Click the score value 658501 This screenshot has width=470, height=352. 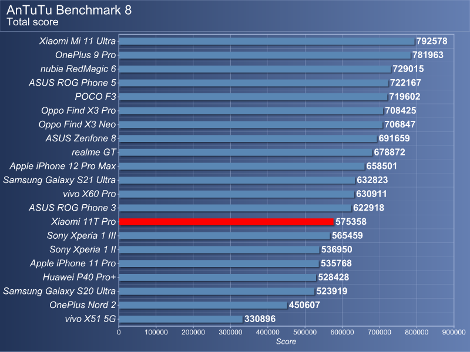[381, 166]
